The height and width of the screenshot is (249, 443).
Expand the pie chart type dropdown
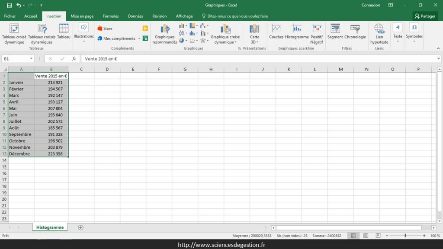coord(186,40)
